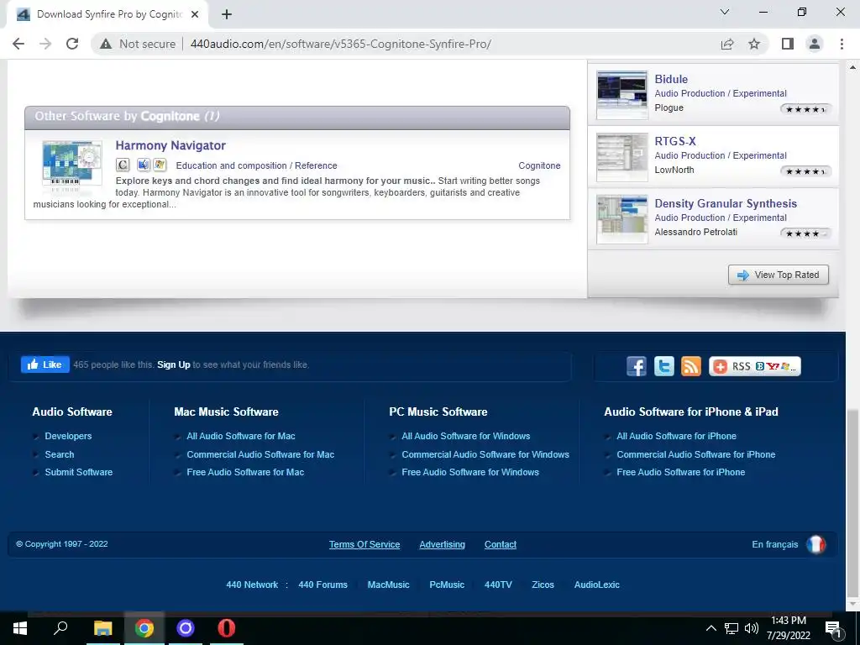The height and width of the screenshot is (645, 860).
Task: Open the Contact link
Action: (x=501, y=544)
